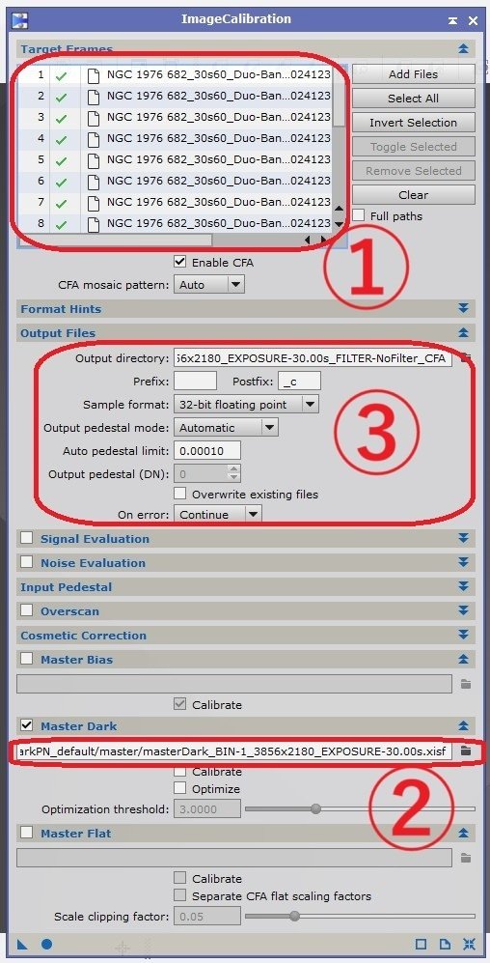Check Separate CFA flat scaling factors
This screenshot has width=490, height=963.
tap(179, 895)
